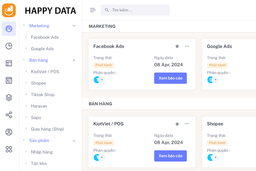The image size is (256, 171).
Task: Open Sapo in the sidebar menu
Action: point(36,117)
